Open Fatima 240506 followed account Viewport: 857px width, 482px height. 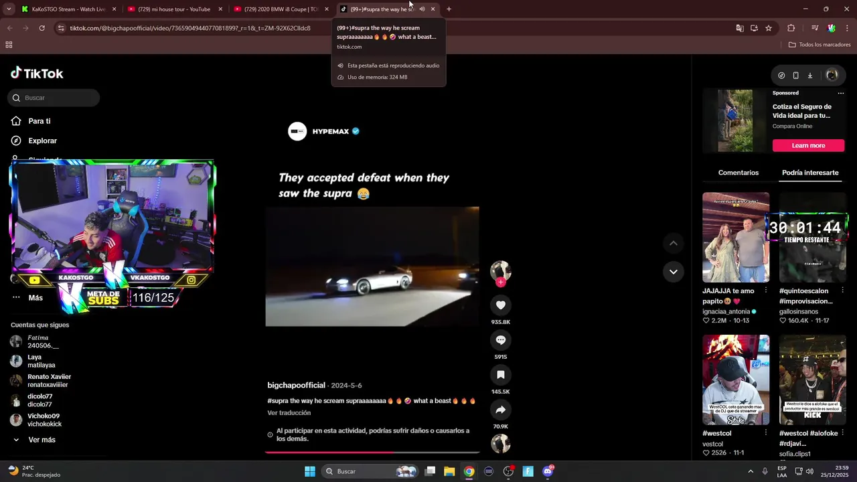tap(42, 341)
